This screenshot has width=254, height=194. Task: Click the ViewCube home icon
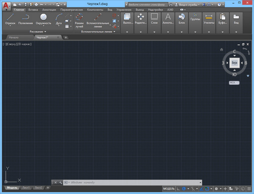click(x=221, y=50)
